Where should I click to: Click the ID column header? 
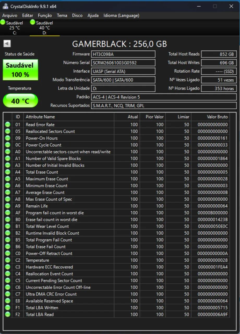click(18, 117)
